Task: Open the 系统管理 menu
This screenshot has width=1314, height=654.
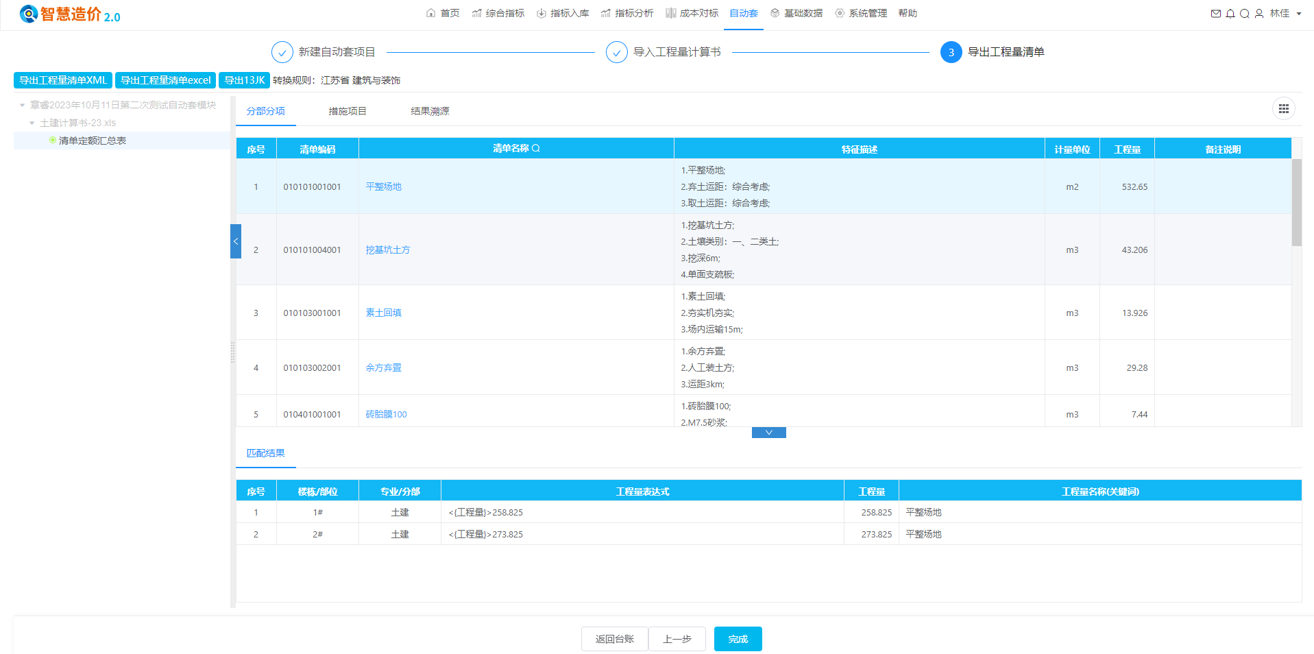Action: [868, 13]
